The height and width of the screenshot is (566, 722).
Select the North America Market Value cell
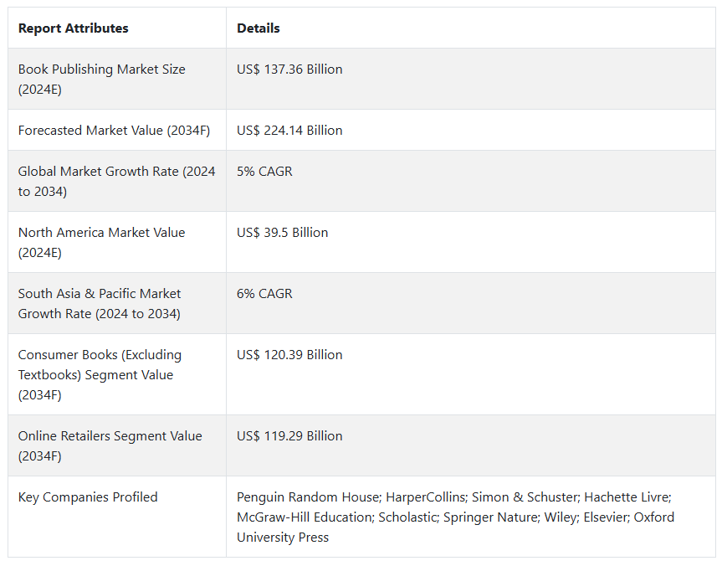tap(102, 242)
